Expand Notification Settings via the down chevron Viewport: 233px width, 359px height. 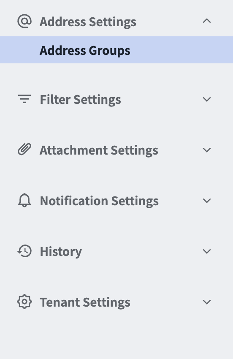(207, 201)
